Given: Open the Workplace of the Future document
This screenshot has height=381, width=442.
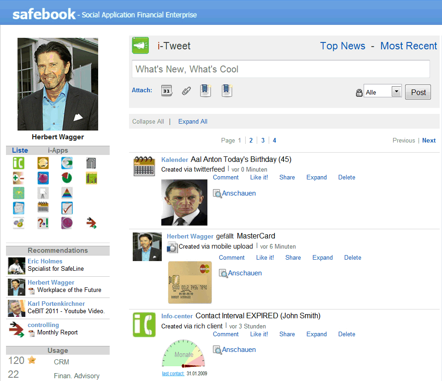Looking at the screenshot, I should coord(69,290).
